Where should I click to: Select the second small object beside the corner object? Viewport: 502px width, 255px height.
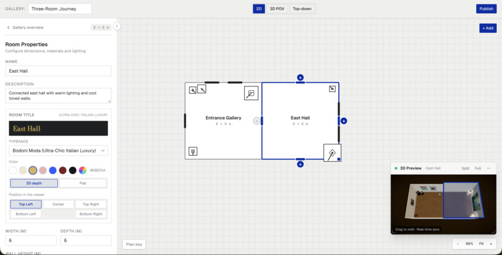coord(202,89)
